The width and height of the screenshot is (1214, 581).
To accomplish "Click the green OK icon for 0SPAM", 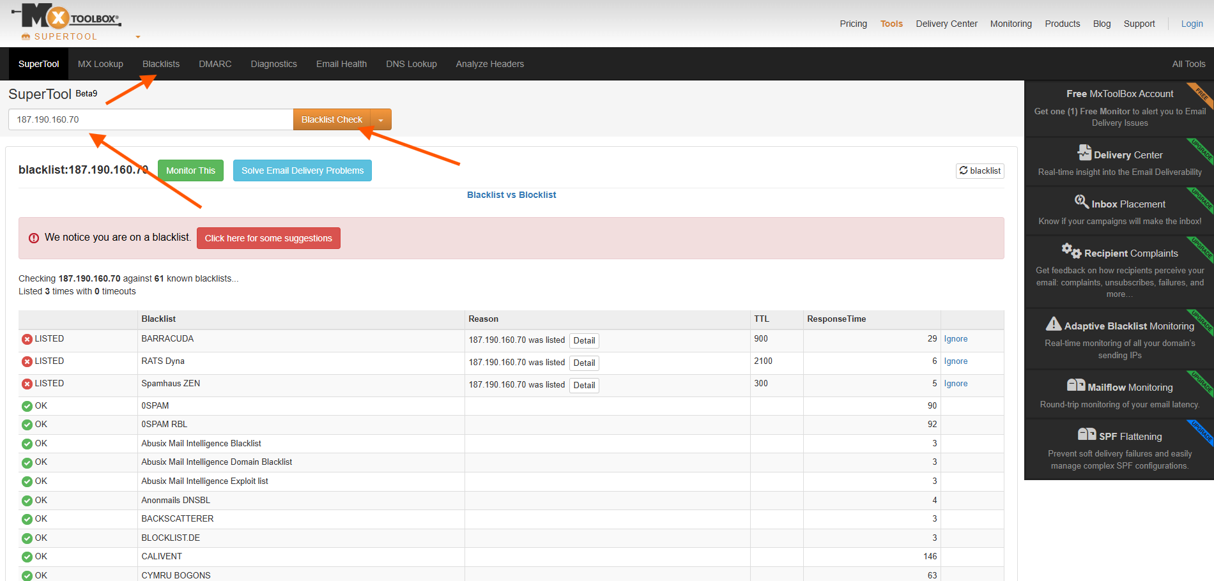I will 27,406.
